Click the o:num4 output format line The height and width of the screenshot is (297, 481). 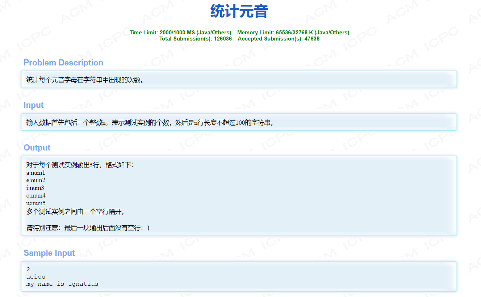pos(36,196)
